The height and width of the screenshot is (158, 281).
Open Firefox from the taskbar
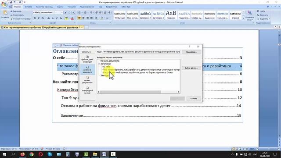22,154
